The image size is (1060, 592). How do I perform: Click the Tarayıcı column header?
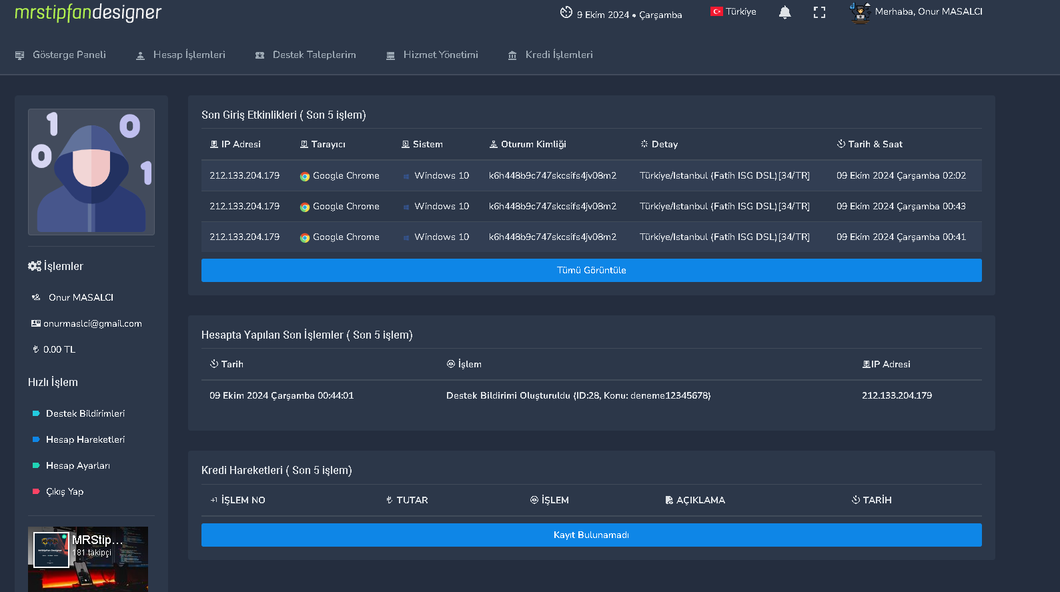click(x=323, y=144)
